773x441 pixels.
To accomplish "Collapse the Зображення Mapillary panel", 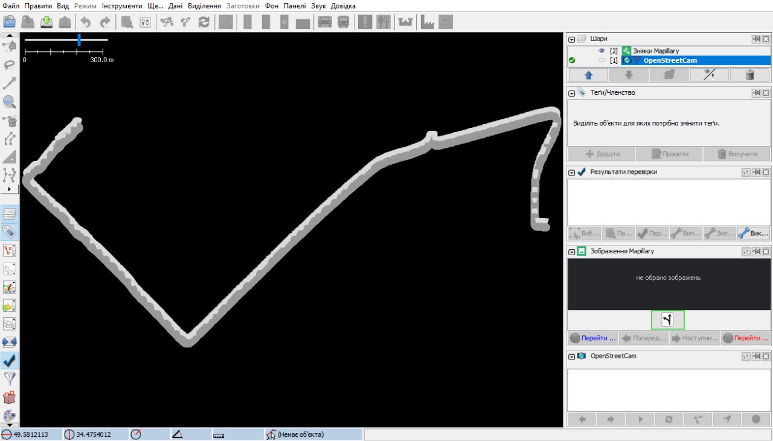I will (x=571, y=251).
